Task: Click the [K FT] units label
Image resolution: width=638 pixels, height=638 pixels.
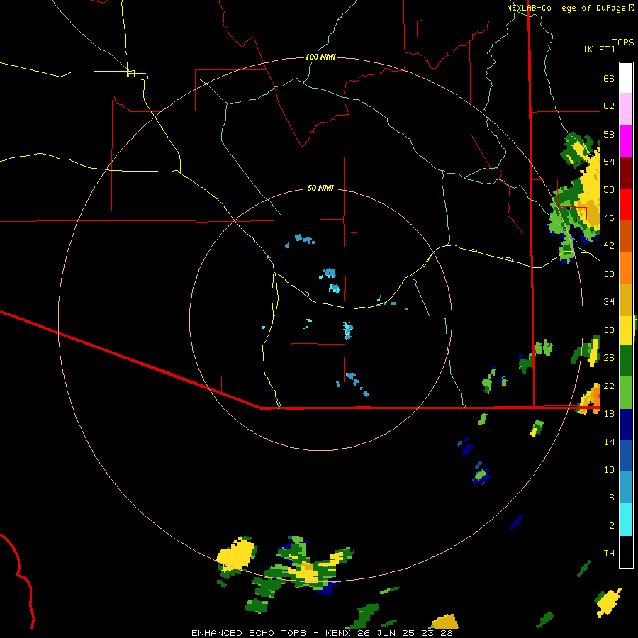Action: click(599, 49)
